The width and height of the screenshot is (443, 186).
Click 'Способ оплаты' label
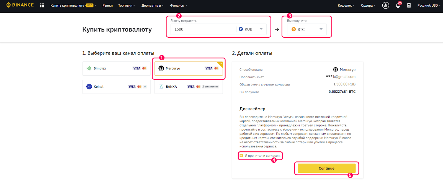click(251, 69)
